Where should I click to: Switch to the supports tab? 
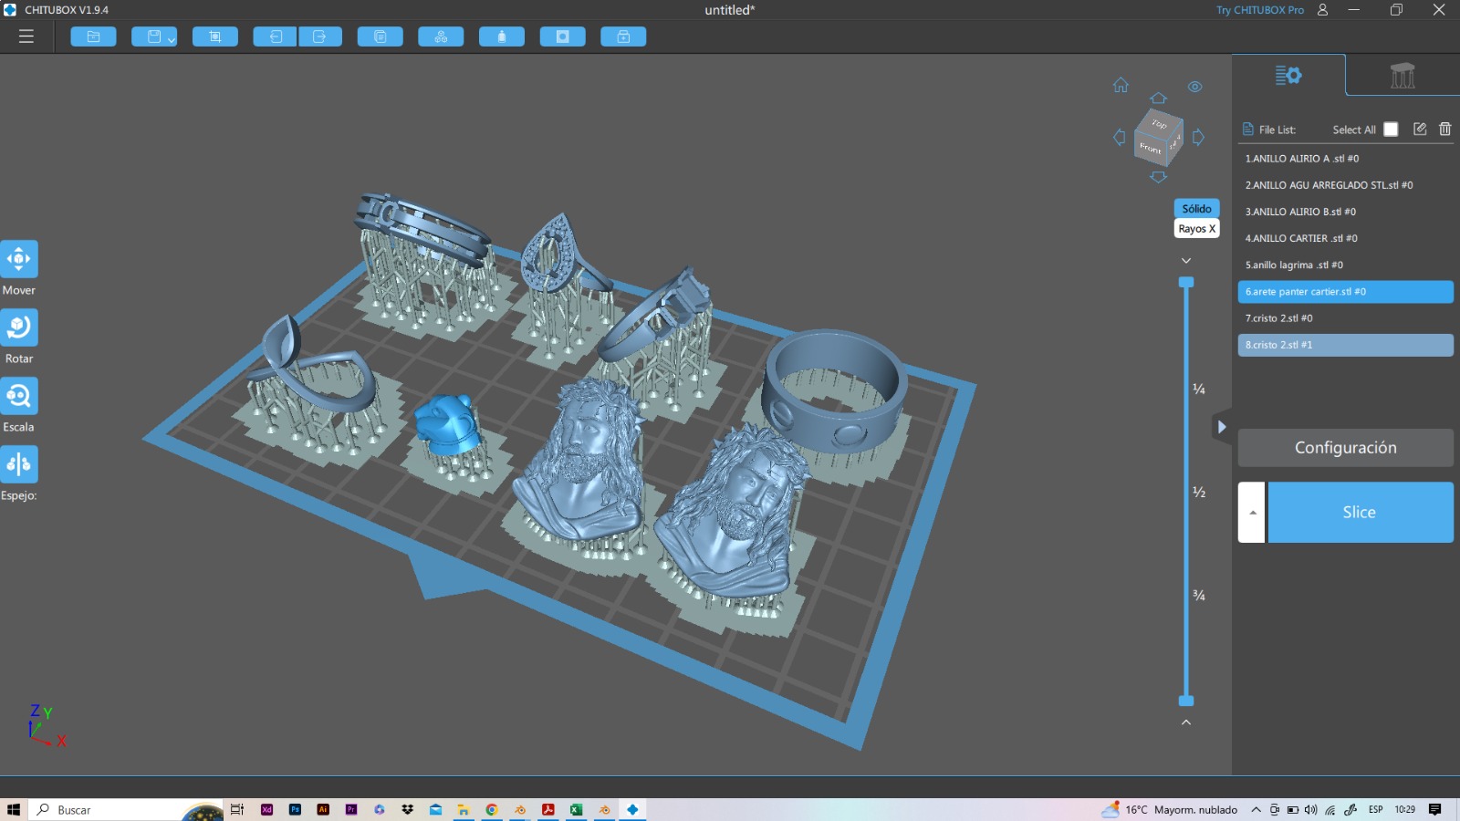(1402, 76)
